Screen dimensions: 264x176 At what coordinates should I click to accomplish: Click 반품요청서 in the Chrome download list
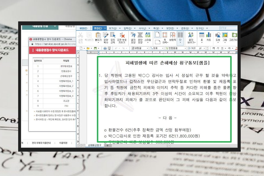tap(66, 71)
